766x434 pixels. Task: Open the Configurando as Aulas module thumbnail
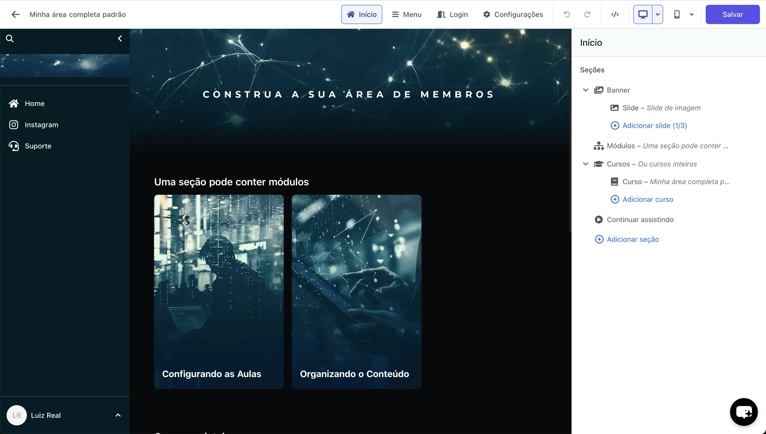pyautogui.click(x=218, y=291)
